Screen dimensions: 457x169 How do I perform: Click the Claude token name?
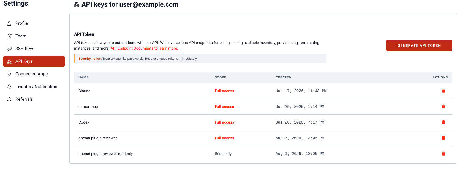(x=84, y=91)
